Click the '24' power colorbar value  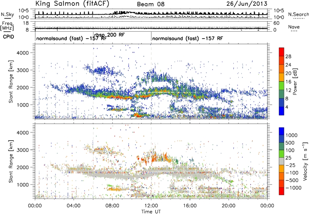click(x=288, y=65)
